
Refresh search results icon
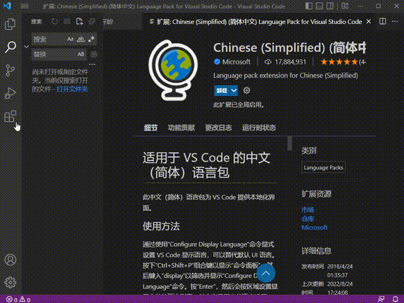(x=54, y=21)
